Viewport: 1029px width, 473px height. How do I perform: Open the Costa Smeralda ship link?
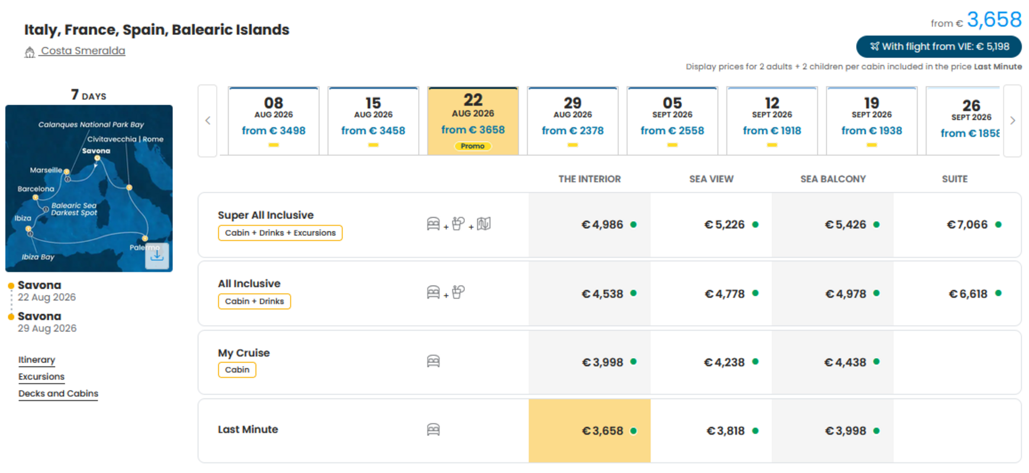[x=83, y=51]
